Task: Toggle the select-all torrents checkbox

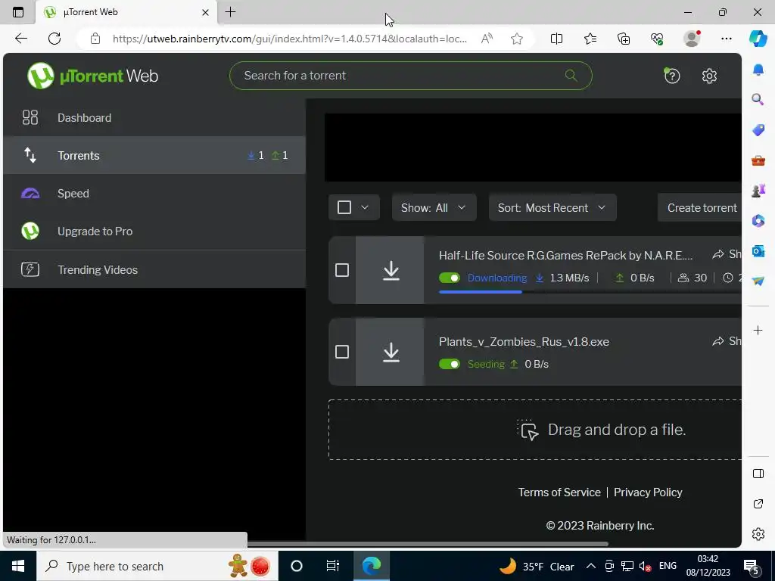Action: point(344,207)
